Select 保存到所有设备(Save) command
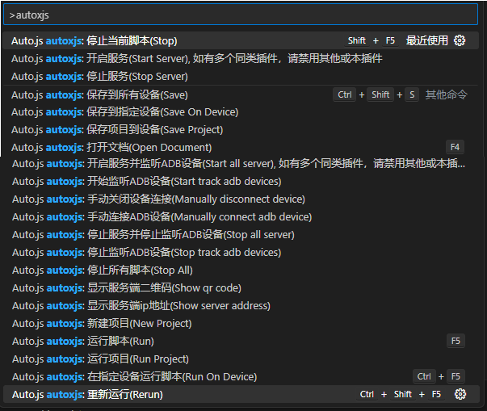 (x=241, y=94)
